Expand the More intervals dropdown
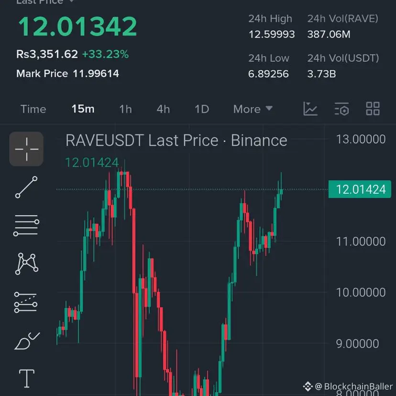The height and width of the screenshot is (396, 396). [253, 109]
